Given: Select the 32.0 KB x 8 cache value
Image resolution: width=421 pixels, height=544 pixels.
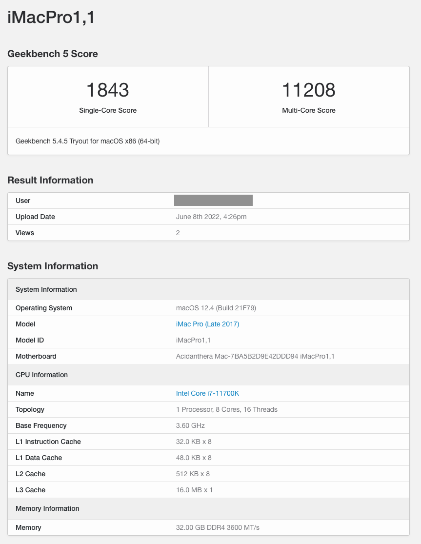Looking at the screenshot, I should [x=194, y=442].
